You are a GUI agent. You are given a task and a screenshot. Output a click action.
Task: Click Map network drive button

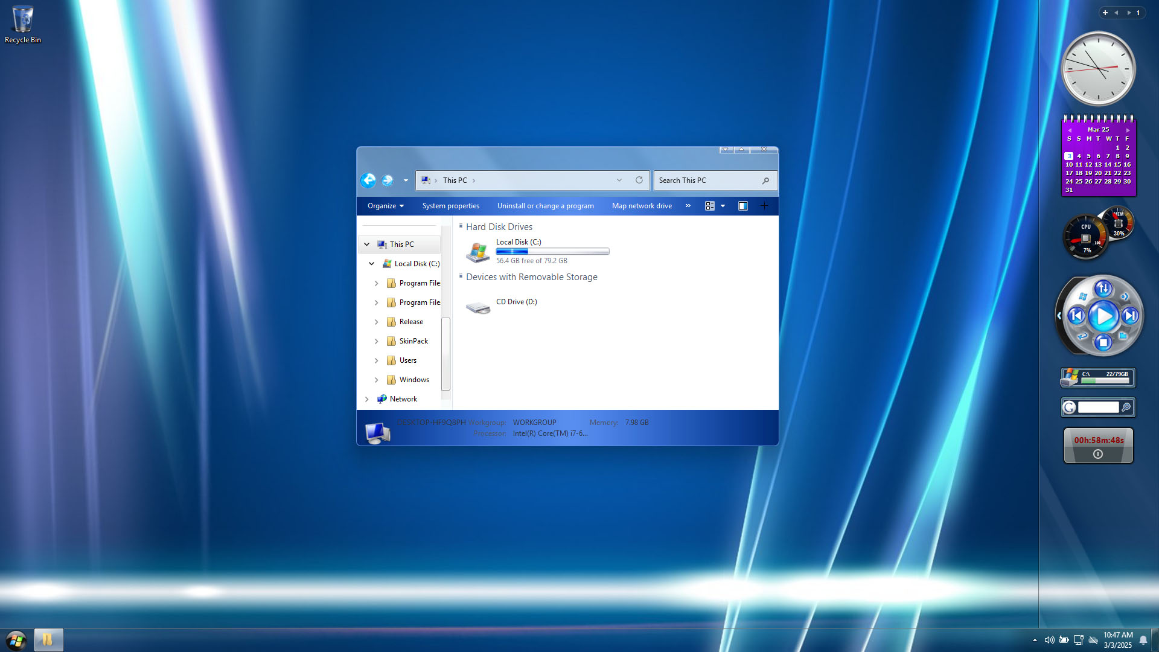642,206
